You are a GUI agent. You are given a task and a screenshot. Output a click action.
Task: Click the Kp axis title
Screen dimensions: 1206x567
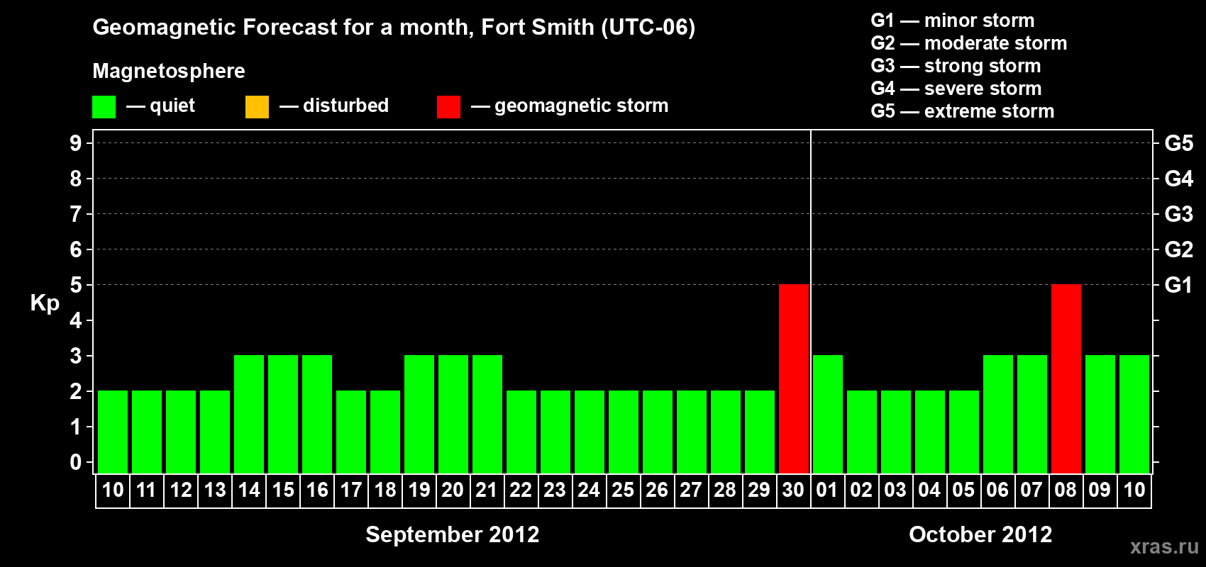(x=45, y=303)
